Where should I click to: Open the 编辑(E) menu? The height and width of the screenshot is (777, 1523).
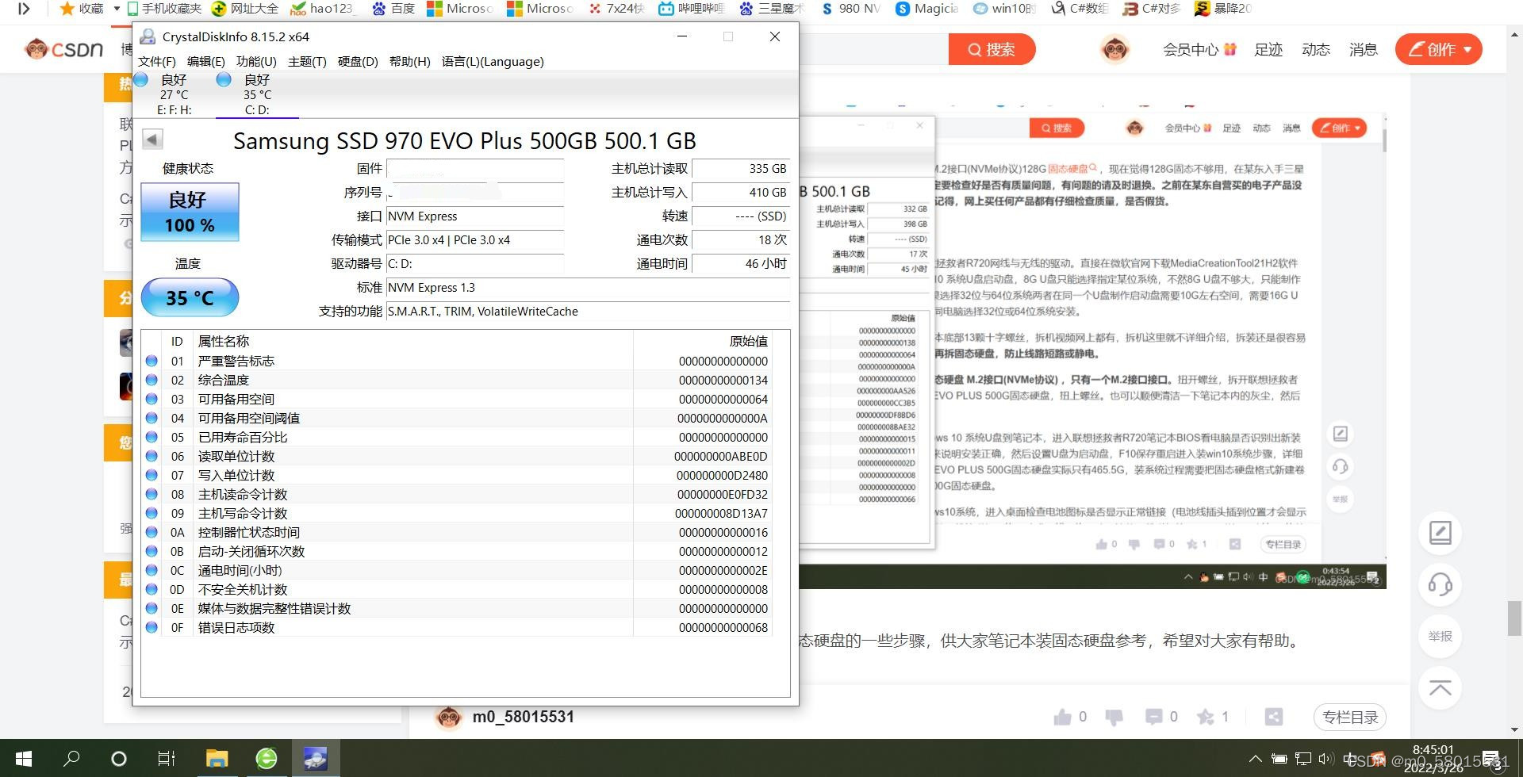[205, 61]
